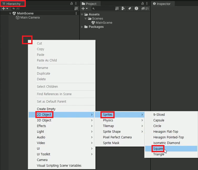Image resolution: width=198 pixels, height=170 pixels.
Task: Open the Physics submenu
Action: tap(120, 120)
